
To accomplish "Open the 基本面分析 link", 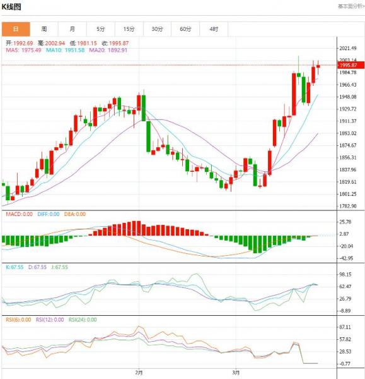I will (x=351, y=6).
